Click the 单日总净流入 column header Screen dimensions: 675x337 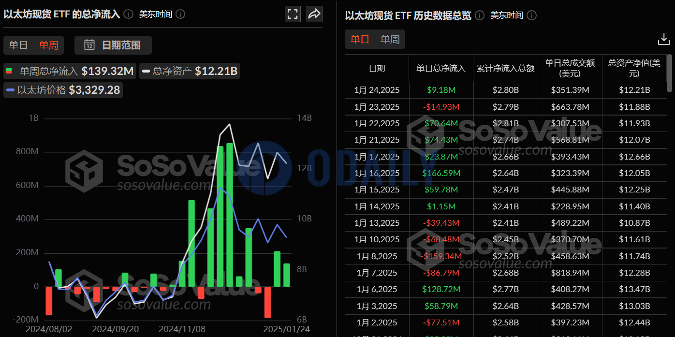coord(441,68)
